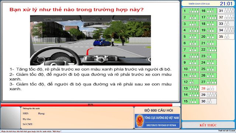Open question 25 navigator cell
Viewport: 236px width, 133px height.
point(208,69)
